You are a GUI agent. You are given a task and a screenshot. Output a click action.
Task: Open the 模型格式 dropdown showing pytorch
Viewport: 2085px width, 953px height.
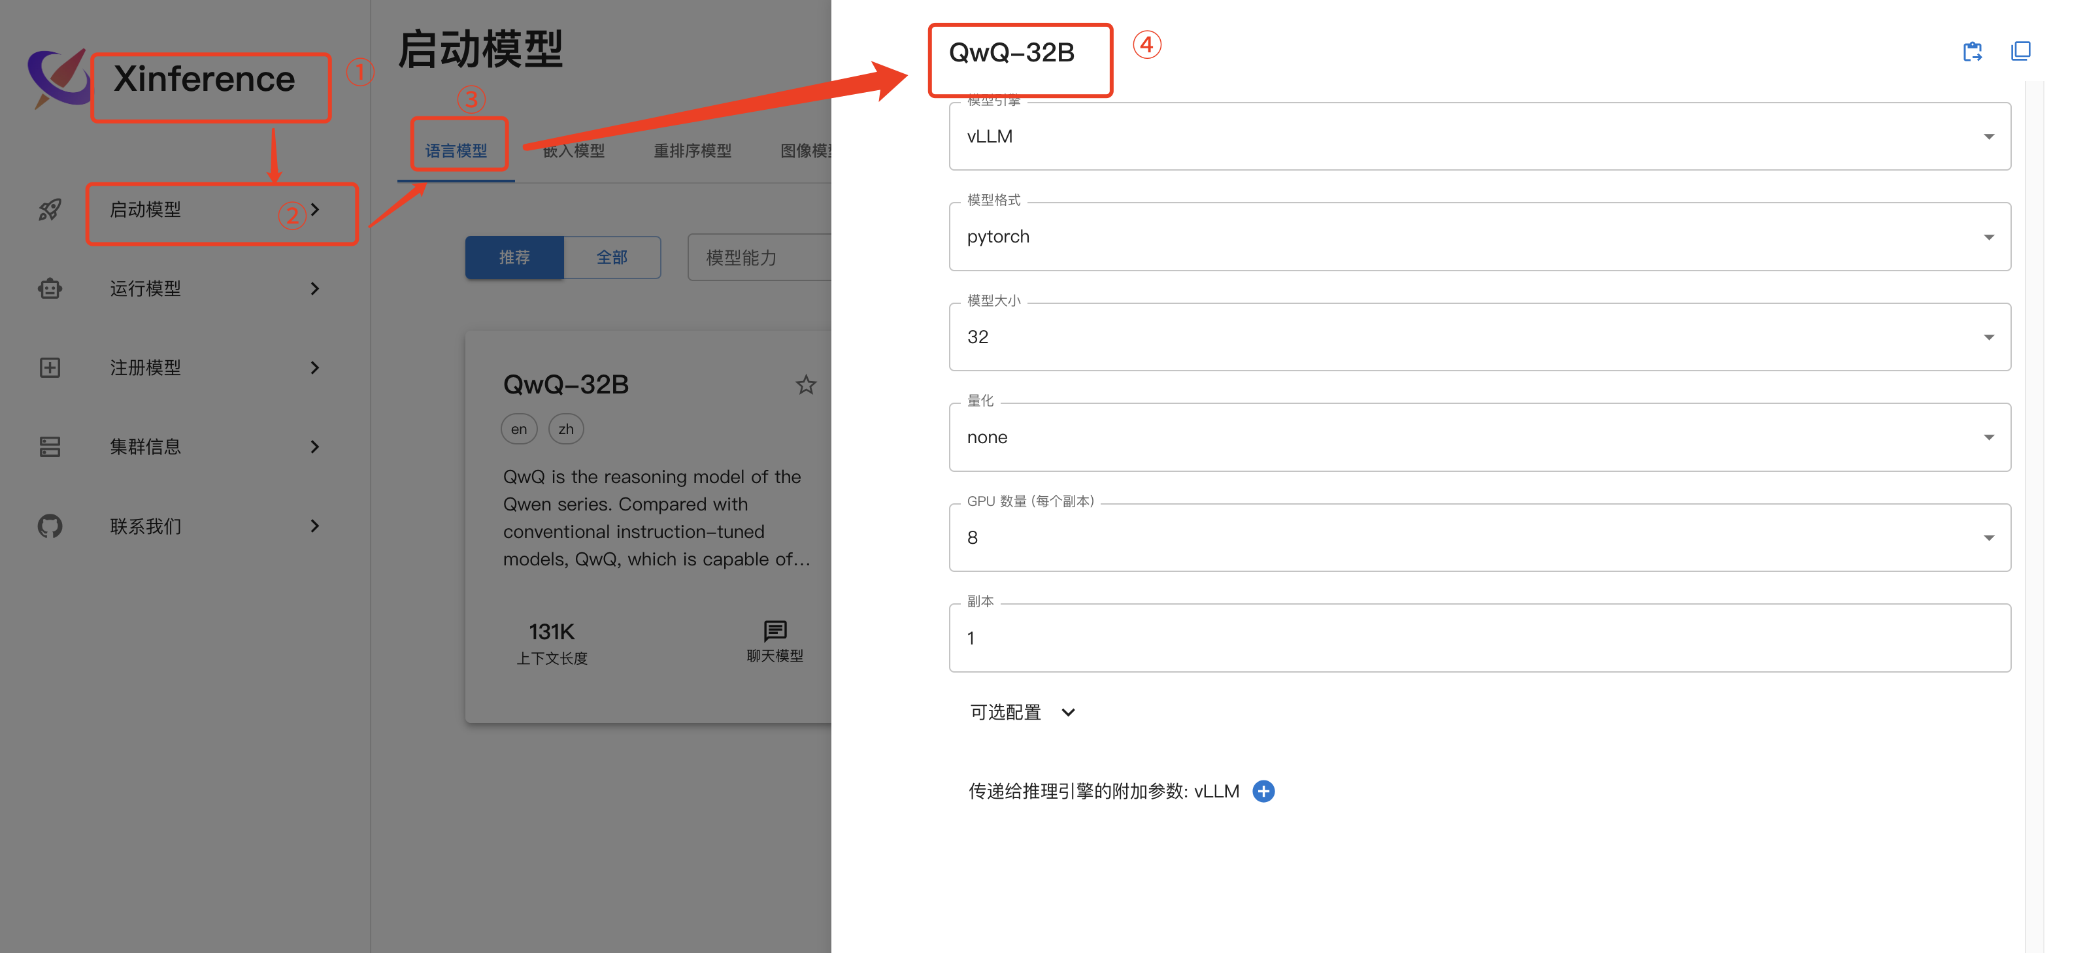pos(1480,237)
